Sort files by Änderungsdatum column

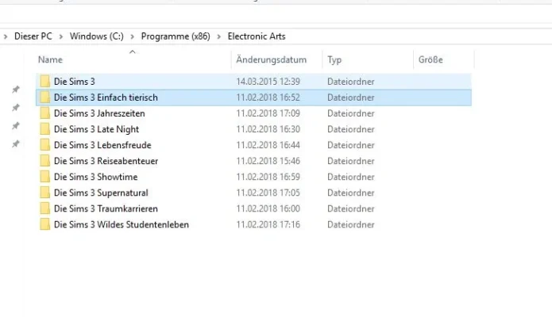coord(271,60)
